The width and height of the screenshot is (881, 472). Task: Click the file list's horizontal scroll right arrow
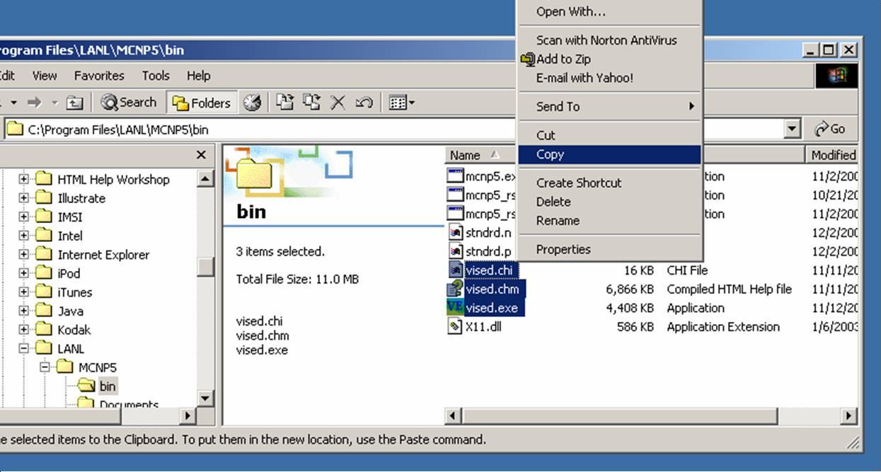click(x=848, y=416)
